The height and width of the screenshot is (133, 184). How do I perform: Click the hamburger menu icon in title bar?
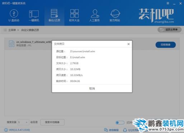(x=168, y=3)
